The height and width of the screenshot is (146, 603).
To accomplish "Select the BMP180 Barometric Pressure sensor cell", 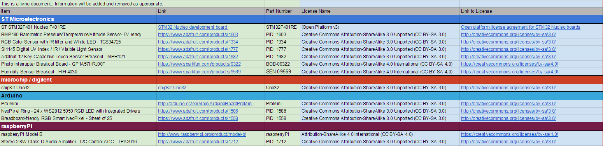I will 78,35.
